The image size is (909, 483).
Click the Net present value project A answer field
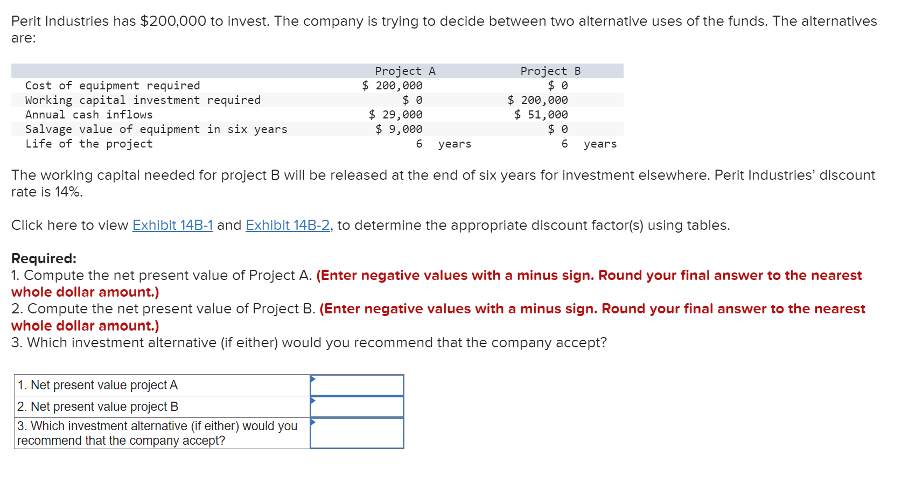[x=357, y=384]
